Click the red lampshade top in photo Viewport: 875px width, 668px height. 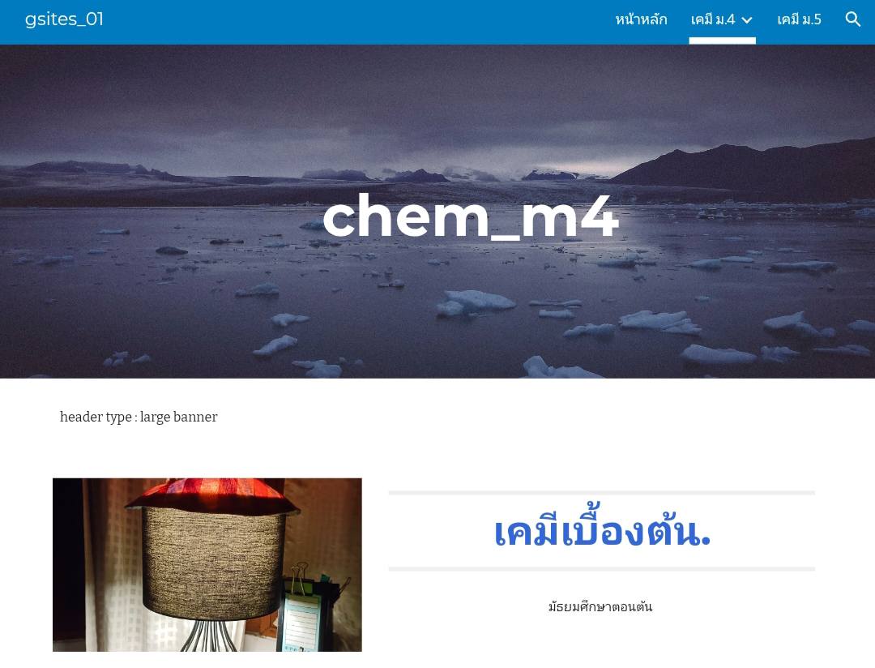(212, 495)
